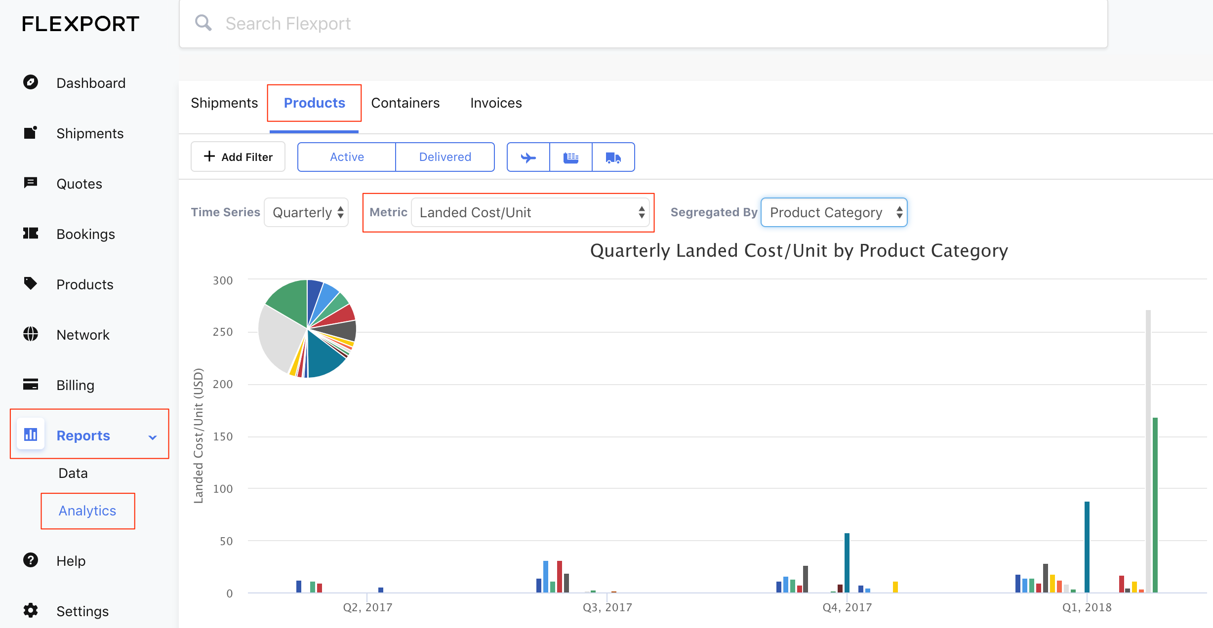Viewport: 1213px width, 628px height.
Task: Toggle the truck freight filter
Action: tap(613, 157)
